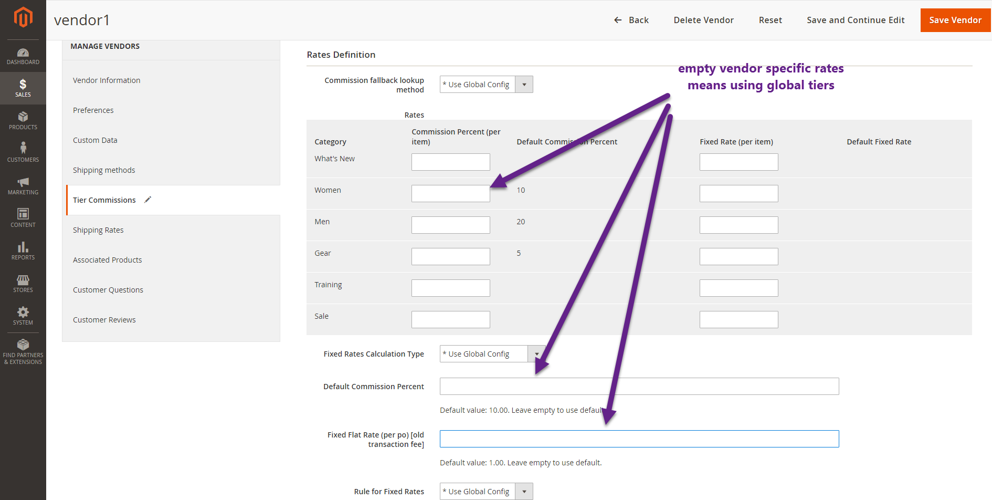This screenshot has height=500, width=992.
Task: Click the Men default percent value 20
Action: [x=521, y=222]
